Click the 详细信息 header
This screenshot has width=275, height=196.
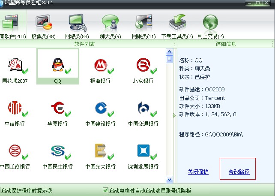[x=226, y=44]
